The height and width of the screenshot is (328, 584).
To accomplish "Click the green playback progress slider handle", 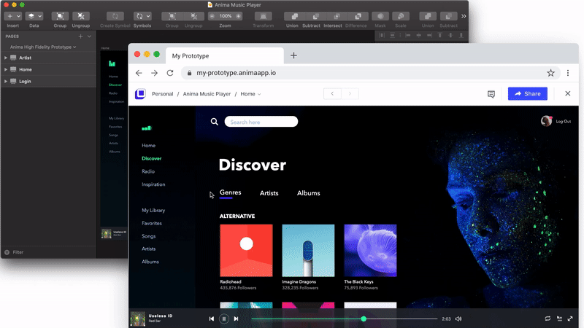I will click(x=364, y=319).
